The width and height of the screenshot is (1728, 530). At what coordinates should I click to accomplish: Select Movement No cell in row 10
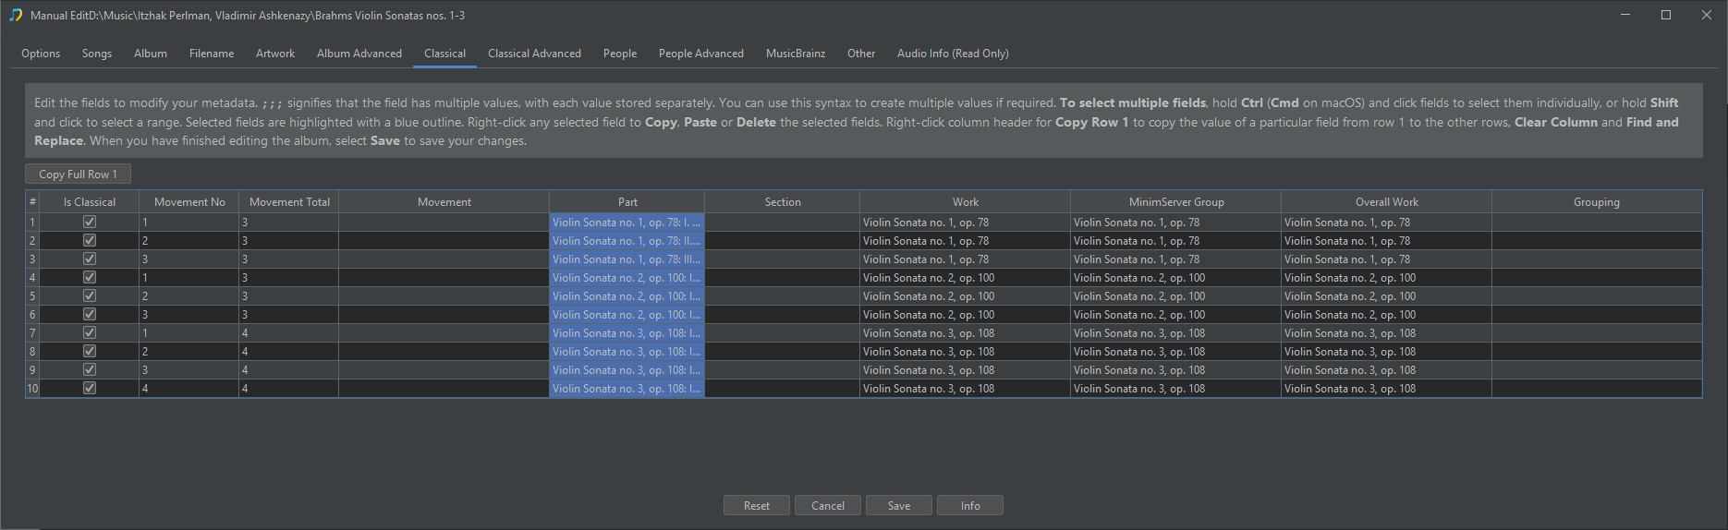click(189, 388)
